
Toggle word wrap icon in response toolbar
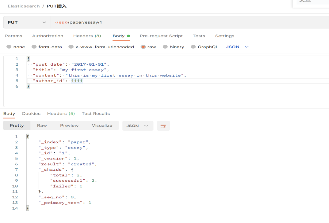(163, 126)
